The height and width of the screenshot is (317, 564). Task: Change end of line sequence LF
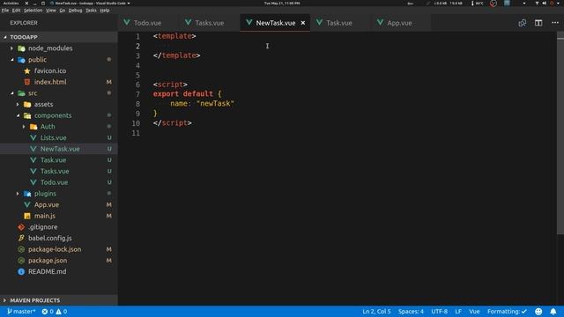click(458, 311)
